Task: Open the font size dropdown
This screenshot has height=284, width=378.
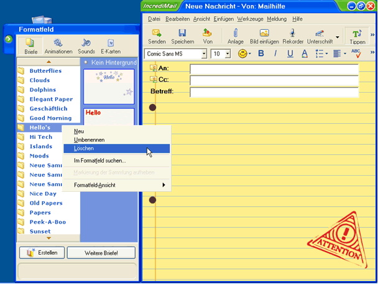Action: [x=228, y=54]
